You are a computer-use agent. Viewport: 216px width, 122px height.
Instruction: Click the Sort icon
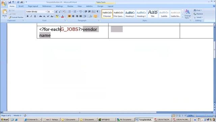[93, 12]
